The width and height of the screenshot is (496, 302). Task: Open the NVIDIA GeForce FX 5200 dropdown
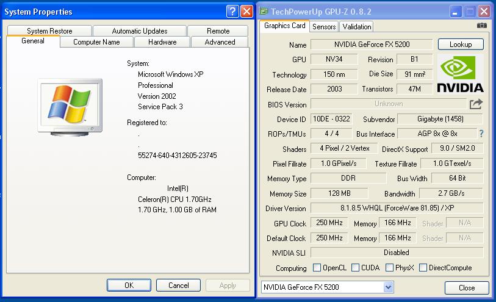click(x=388, y=287)
